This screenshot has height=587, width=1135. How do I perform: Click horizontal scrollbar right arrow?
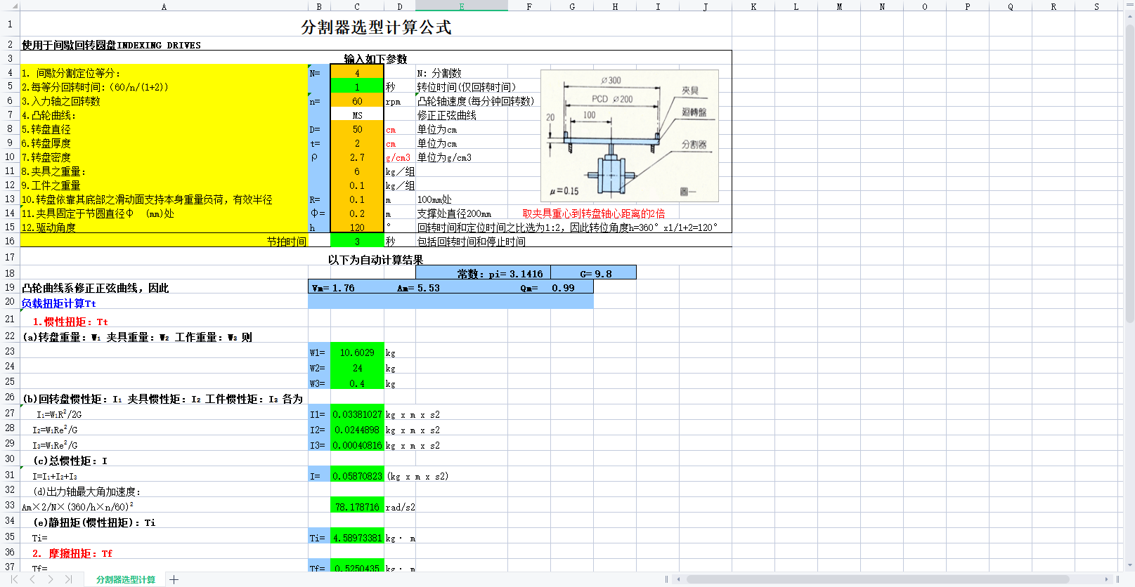pos(1106,579)
